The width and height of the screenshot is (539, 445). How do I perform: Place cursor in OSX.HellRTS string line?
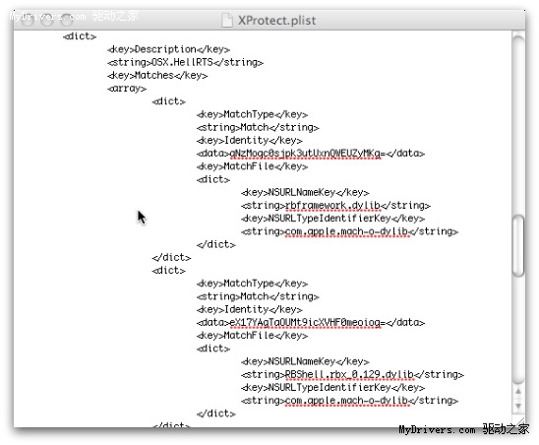click(185, 62)
